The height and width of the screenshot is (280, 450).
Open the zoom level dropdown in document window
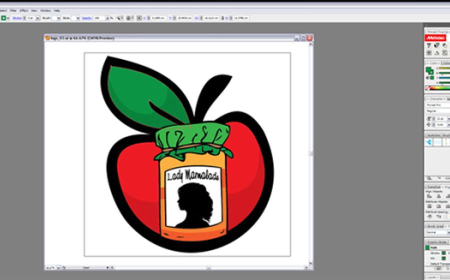click(x=58, y=267)
